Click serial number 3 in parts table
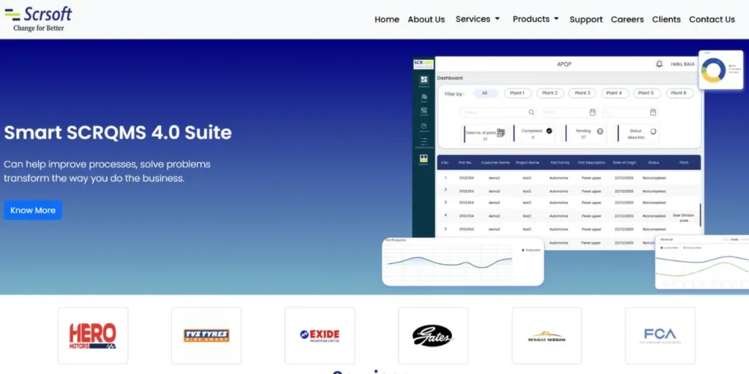 445,202
